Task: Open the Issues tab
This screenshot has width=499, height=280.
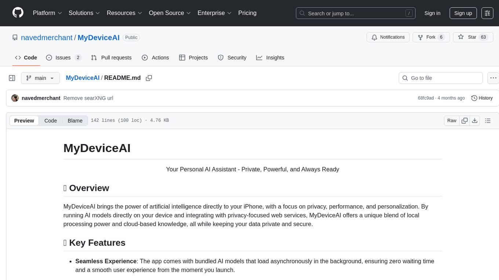Action: (63, 58)
